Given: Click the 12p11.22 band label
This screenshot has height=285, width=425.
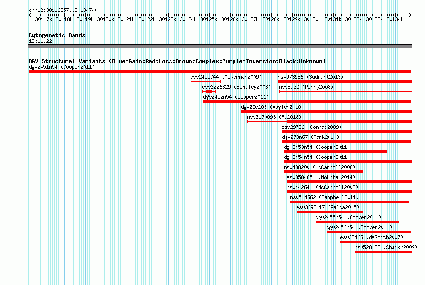Looking at the screenshot, I should click(40, 41).
